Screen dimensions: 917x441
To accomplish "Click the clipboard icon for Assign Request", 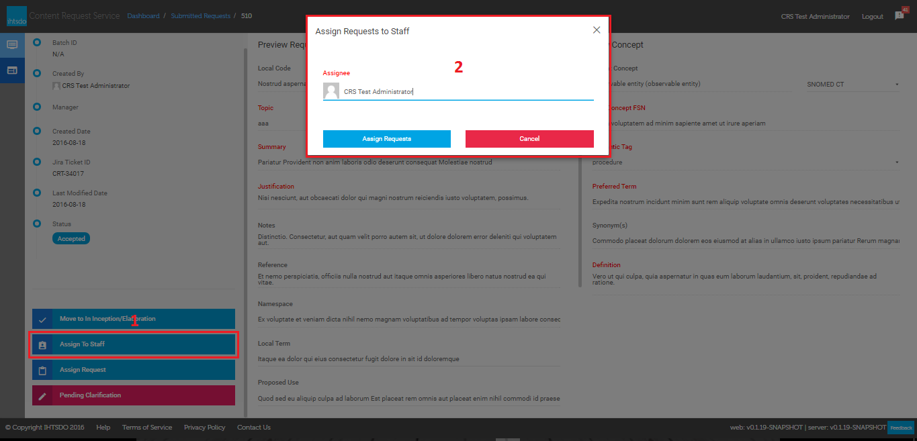I will [42, 371].
